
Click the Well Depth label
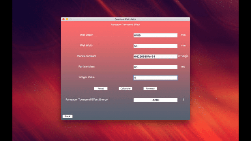[x=87, y=35]
